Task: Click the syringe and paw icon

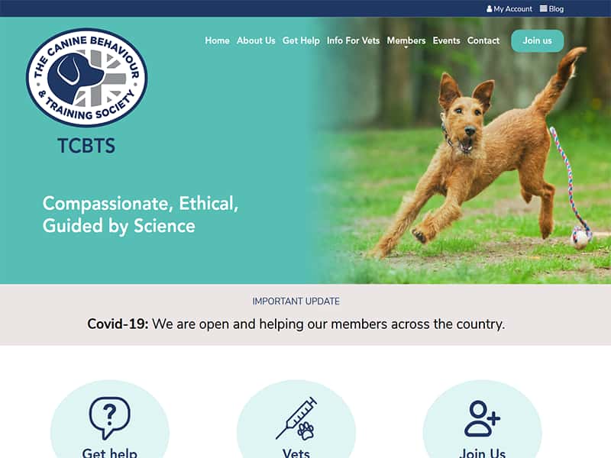Action: [296, 418]
